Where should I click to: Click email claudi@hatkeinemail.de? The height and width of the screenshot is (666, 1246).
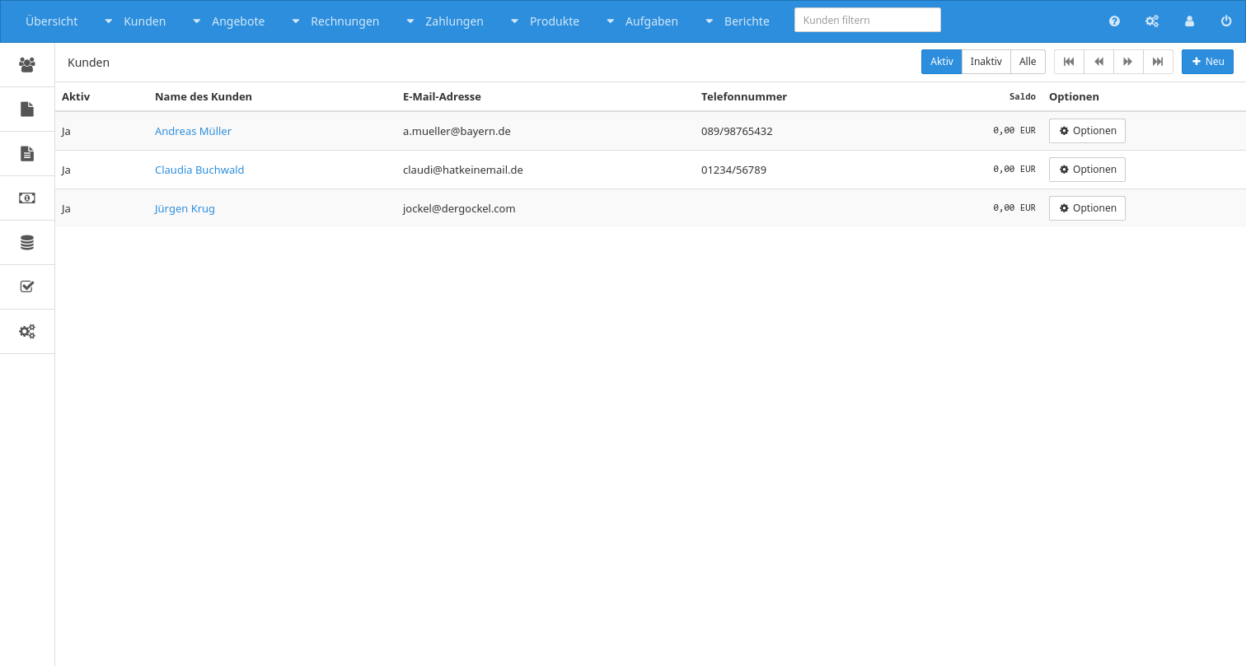click(x=463, y=170)
